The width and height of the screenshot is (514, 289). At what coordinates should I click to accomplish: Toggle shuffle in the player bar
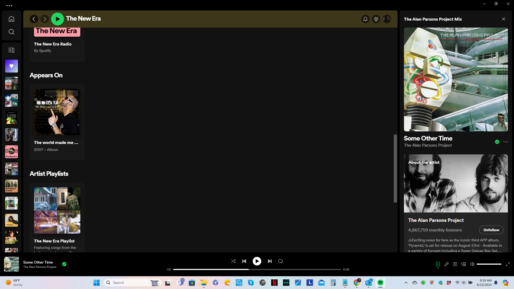pos(233,261)
